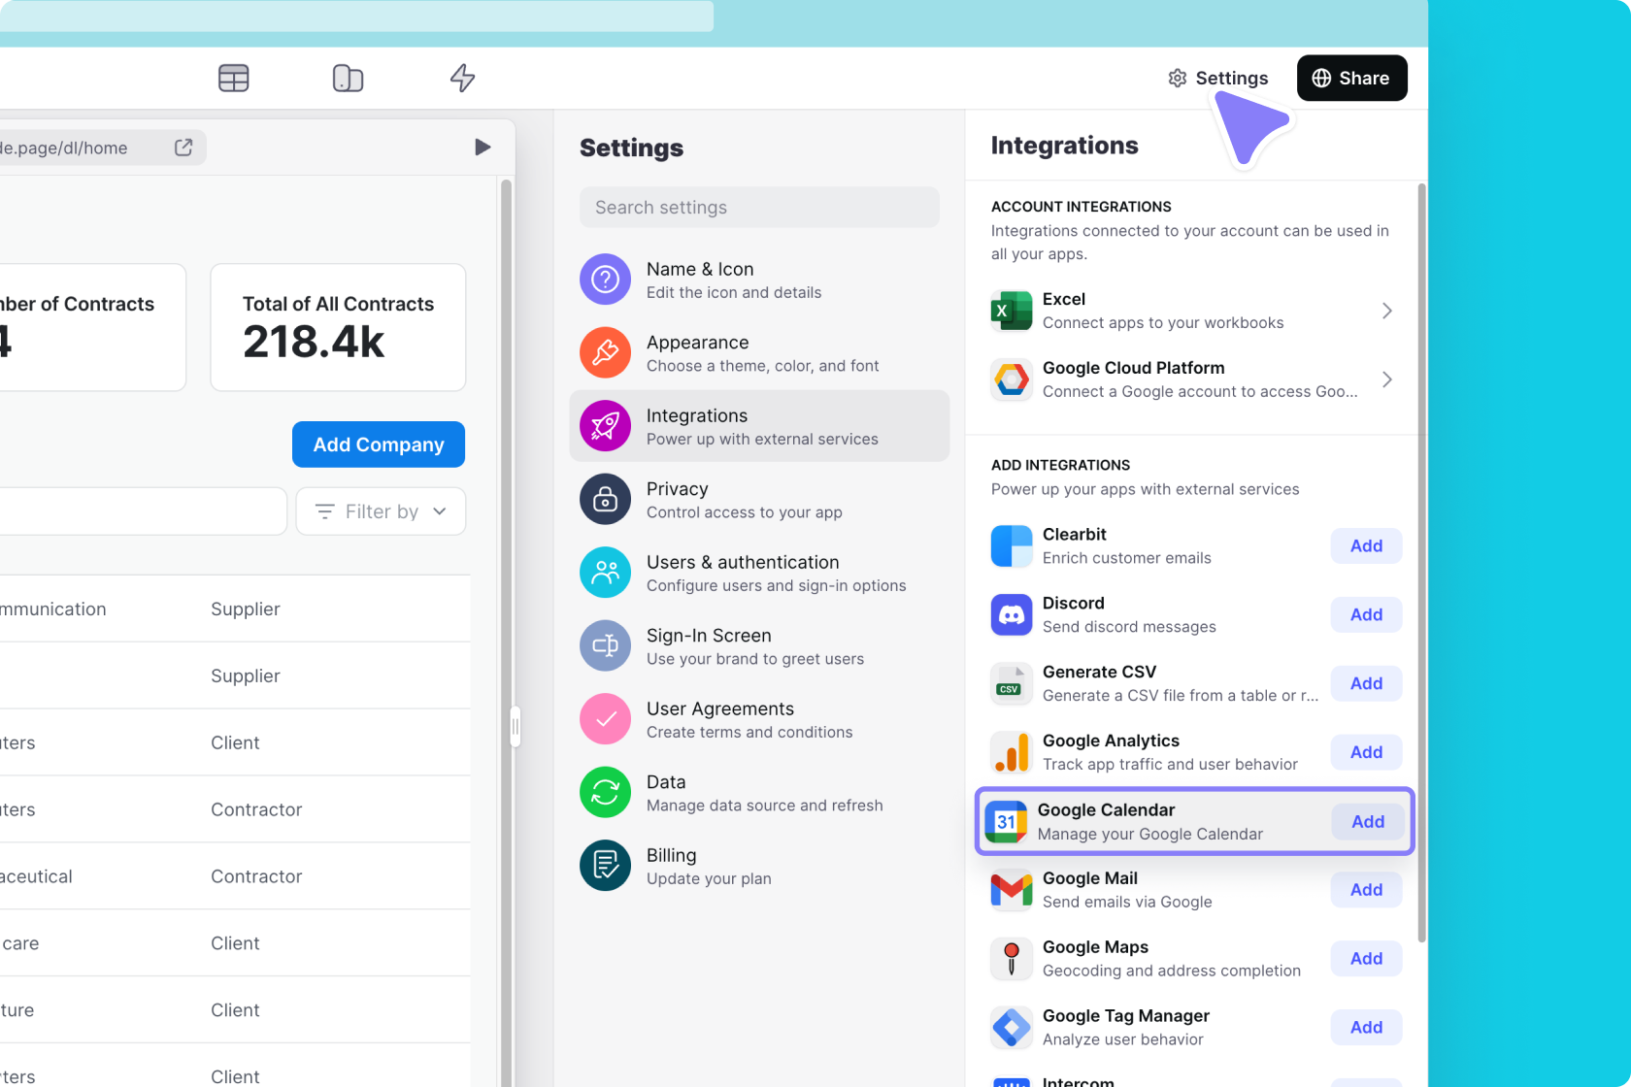Select the mobile preview icon in the toolbar

pyautogui.click(x=348, y=78)
